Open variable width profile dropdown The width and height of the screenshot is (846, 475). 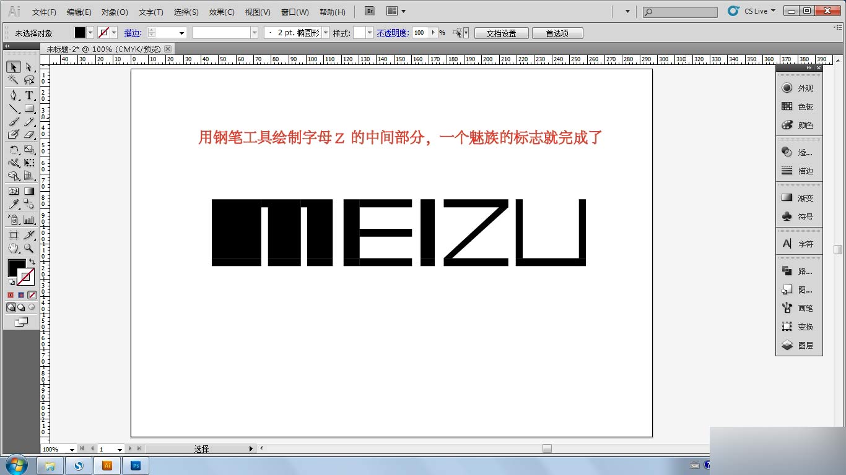(x=254, y=33)
